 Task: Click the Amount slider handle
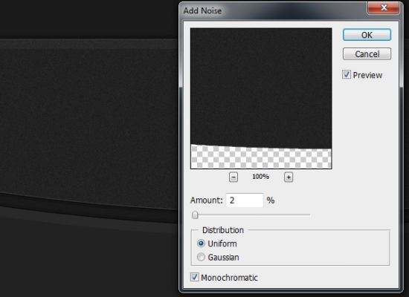click(x=195, y=215)
